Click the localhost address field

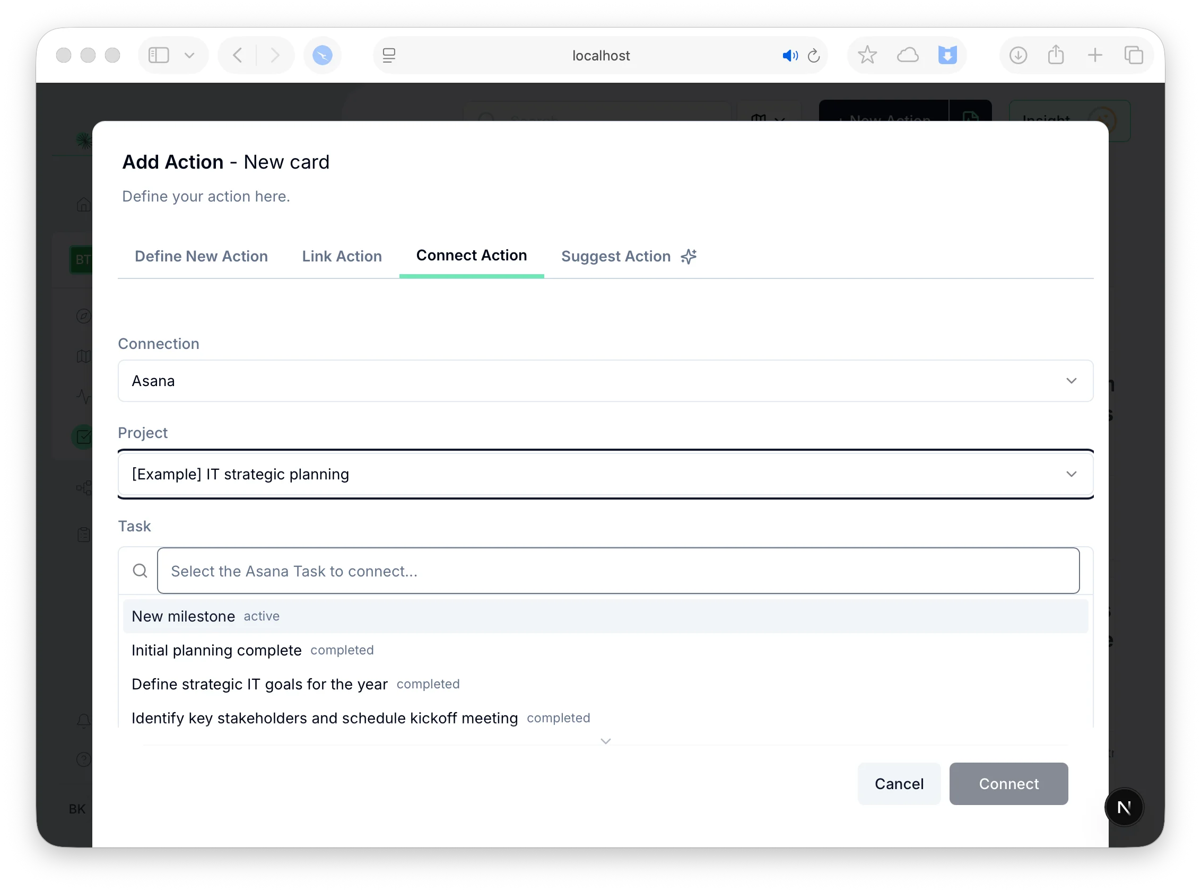tap(600, 55)
